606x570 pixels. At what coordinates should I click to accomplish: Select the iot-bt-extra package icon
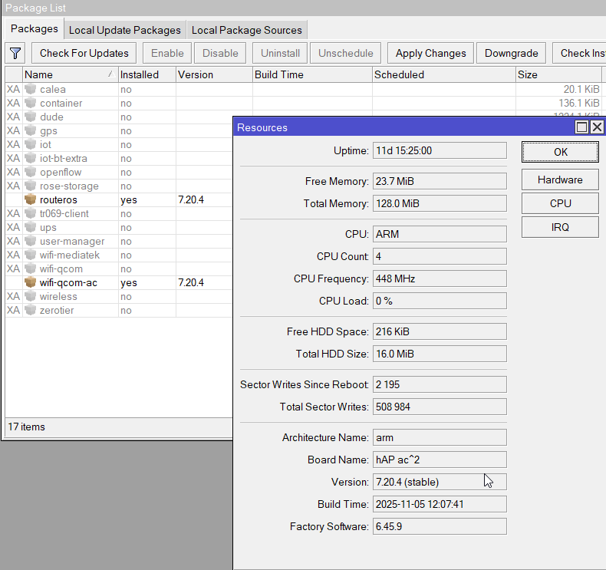[x=31, y=159]
